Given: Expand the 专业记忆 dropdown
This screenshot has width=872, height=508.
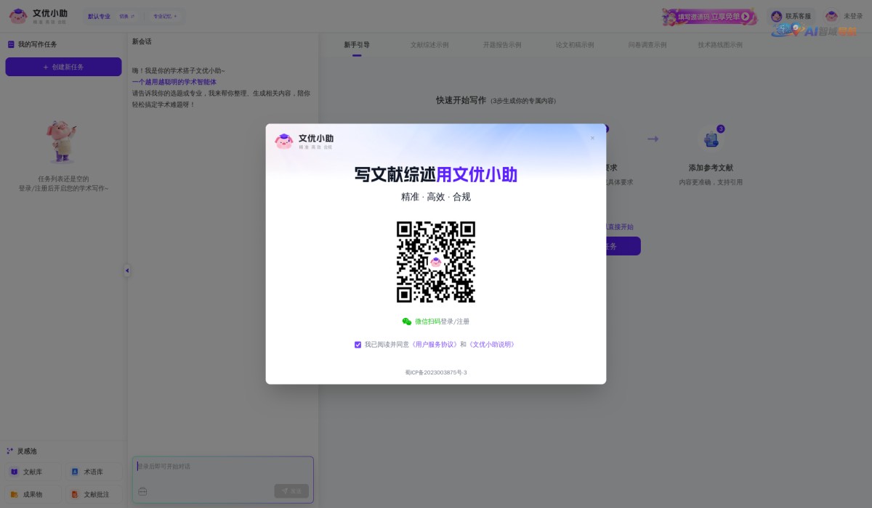Looking at the screenshot, I should (x=165, y=16).
